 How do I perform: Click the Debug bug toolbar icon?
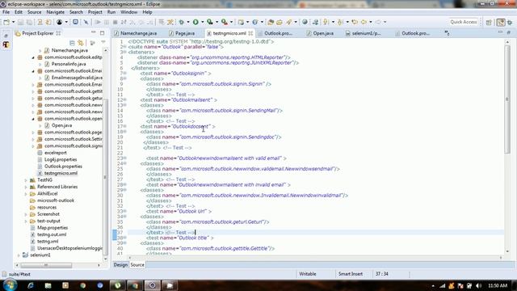[181, 22]
